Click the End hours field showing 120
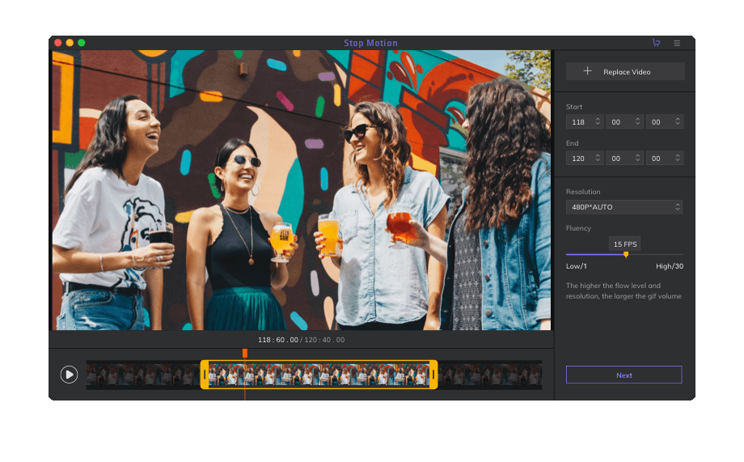 pyautogui.click(x=579, y=158)
